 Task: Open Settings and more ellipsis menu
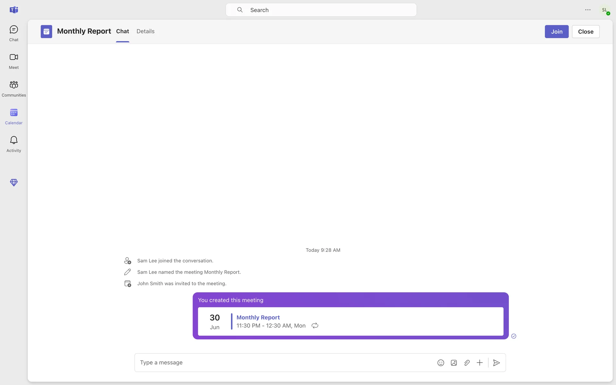[588, 10]
